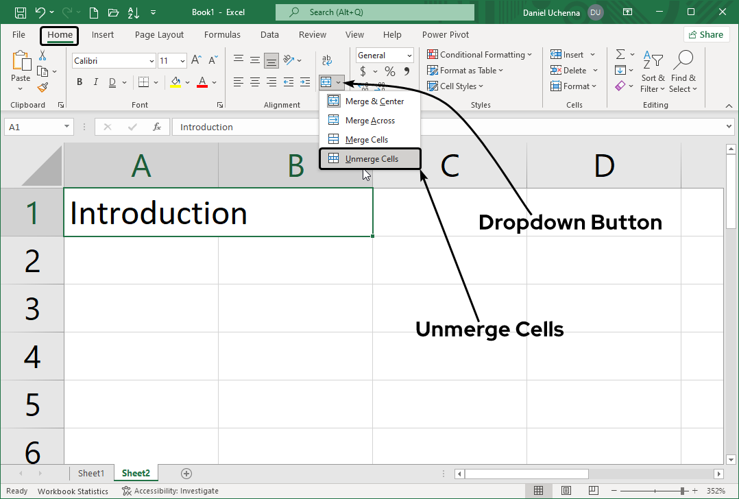739x499 pixels.
Task: Click the Save icon in title bar
Action: (x=21, y=12)
